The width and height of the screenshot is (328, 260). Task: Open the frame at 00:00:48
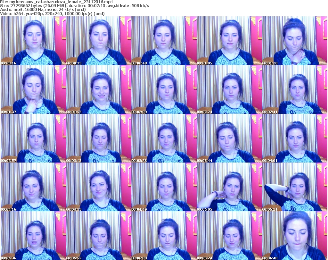(164, 41)
